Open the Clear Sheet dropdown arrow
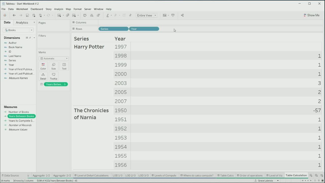This screenshot has width=325, height=183. (78, 16)
